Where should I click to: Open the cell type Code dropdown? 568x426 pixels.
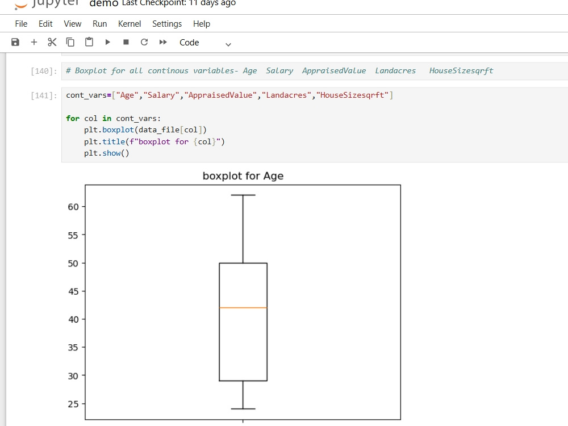[x=205, y=43]
